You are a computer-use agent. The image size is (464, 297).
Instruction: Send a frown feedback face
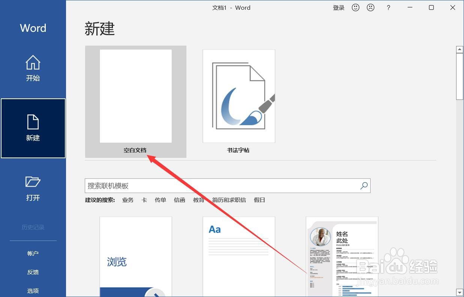(x=371, y=7)
